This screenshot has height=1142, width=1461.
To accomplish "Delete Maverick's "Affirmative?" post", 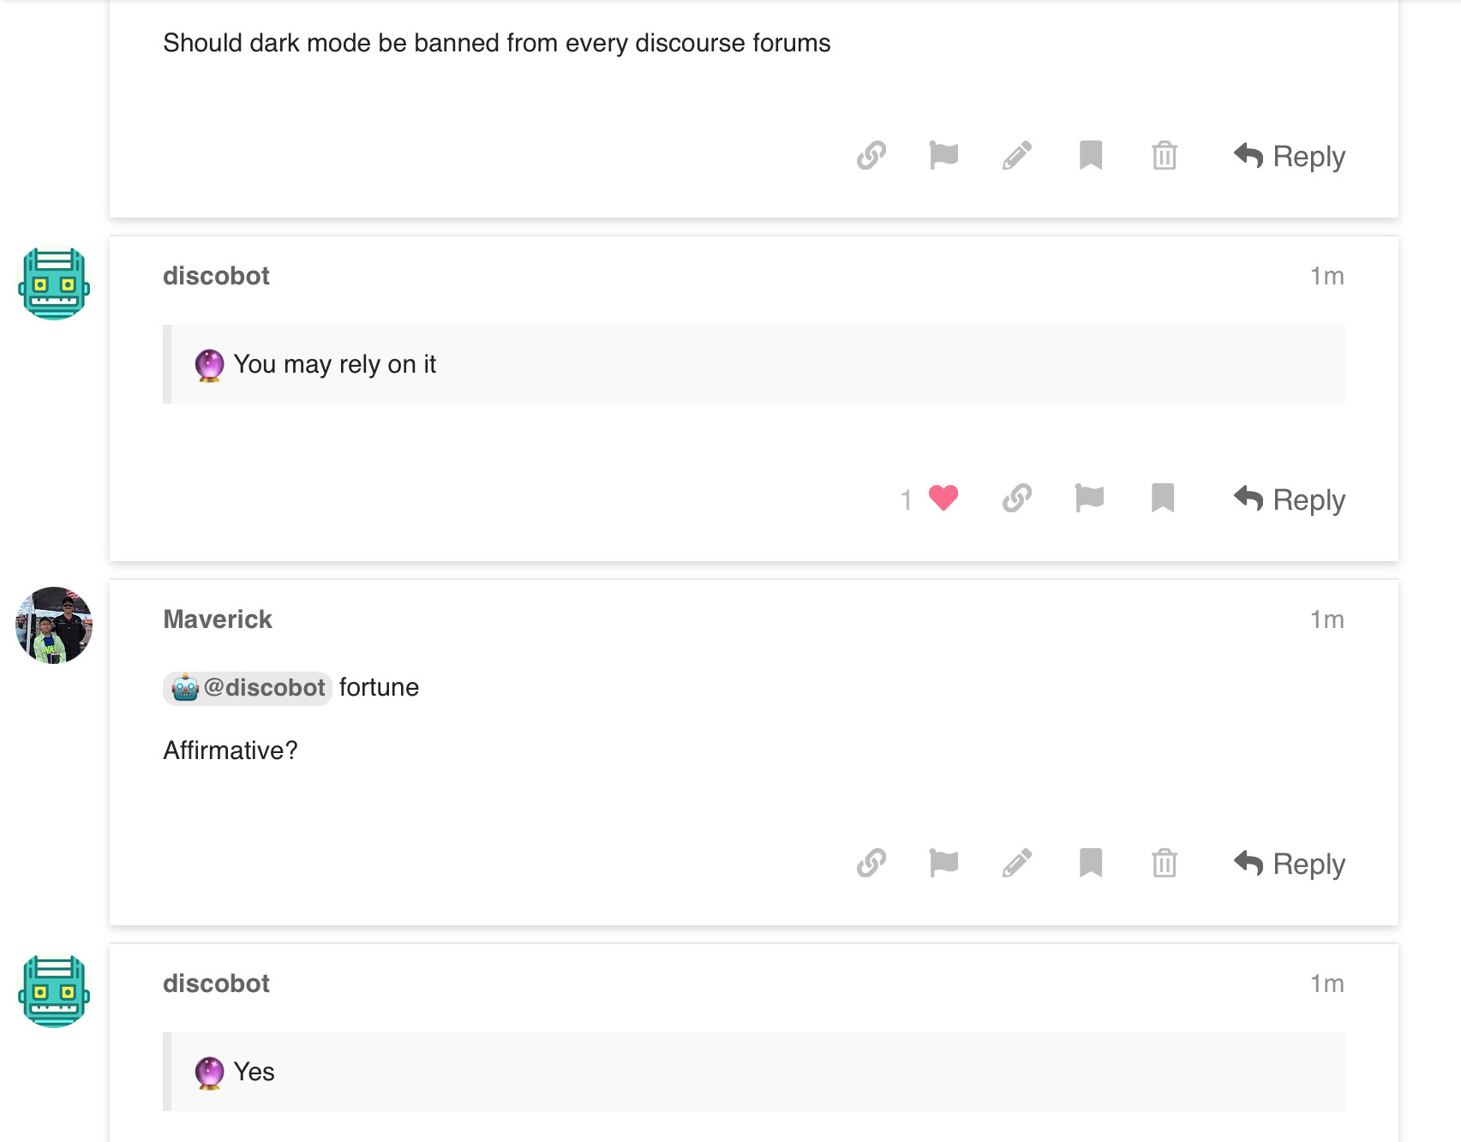I will [x=1164, y=863].
